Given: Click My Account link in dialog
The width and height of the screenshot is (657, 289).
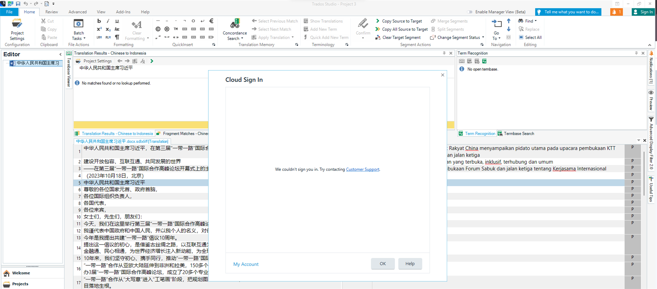Looking at the screenshot, I should tap(246, 264).
